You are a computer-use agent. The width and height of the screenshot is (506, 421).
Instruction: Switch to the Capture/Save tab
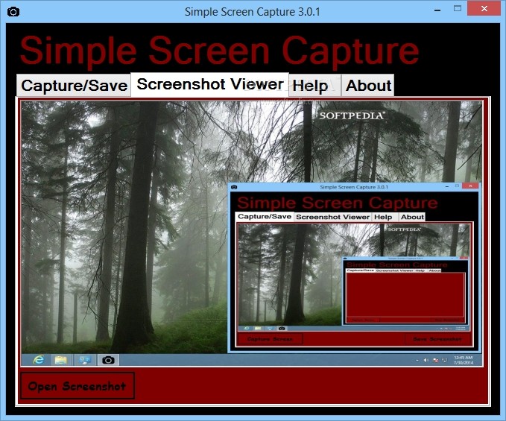point(74,86)
